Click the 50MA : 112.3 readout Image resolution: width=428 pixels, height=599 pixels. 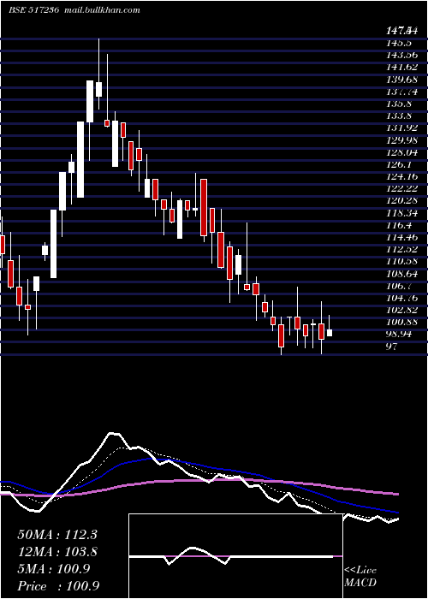click(x=57, y=535)
